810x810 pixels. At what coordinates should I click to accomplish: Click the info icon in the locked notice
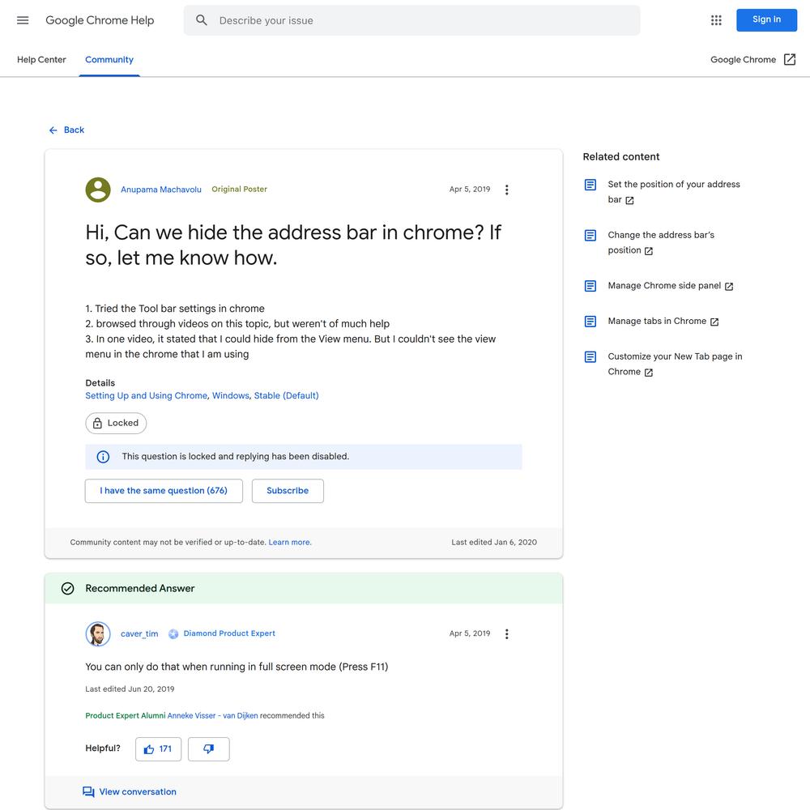104,457
